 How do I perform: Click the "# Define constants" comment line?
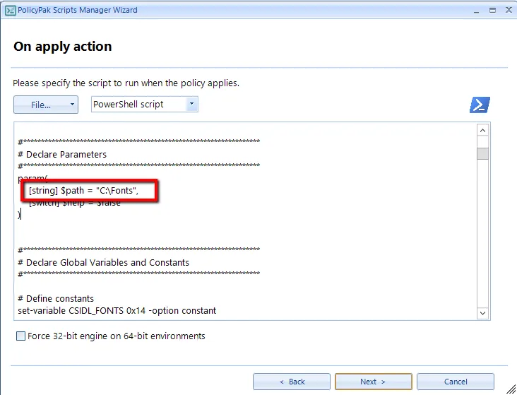(x=56, y=298)
